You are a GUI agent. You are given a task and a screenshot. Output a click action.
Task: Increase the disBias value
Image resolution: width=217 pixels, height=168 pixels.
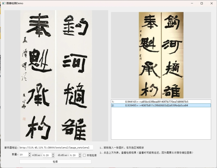[x=80, y=154]
